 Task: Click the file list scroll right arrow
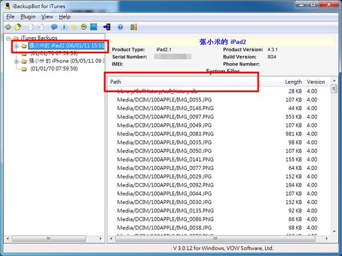(x=327, y=238)
